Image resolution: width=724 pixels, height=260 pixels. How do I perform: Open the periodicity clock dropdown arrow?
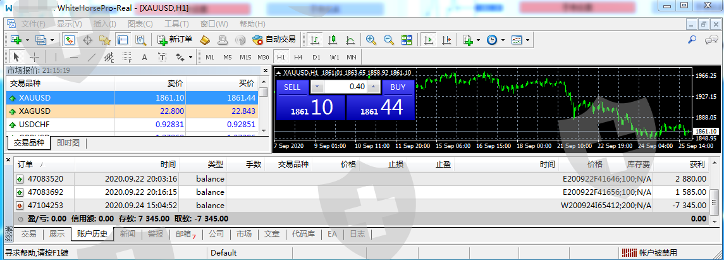503,39
